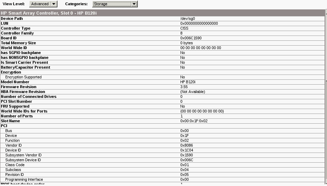Click the Revision ID value 0x05

pos(184,175)
